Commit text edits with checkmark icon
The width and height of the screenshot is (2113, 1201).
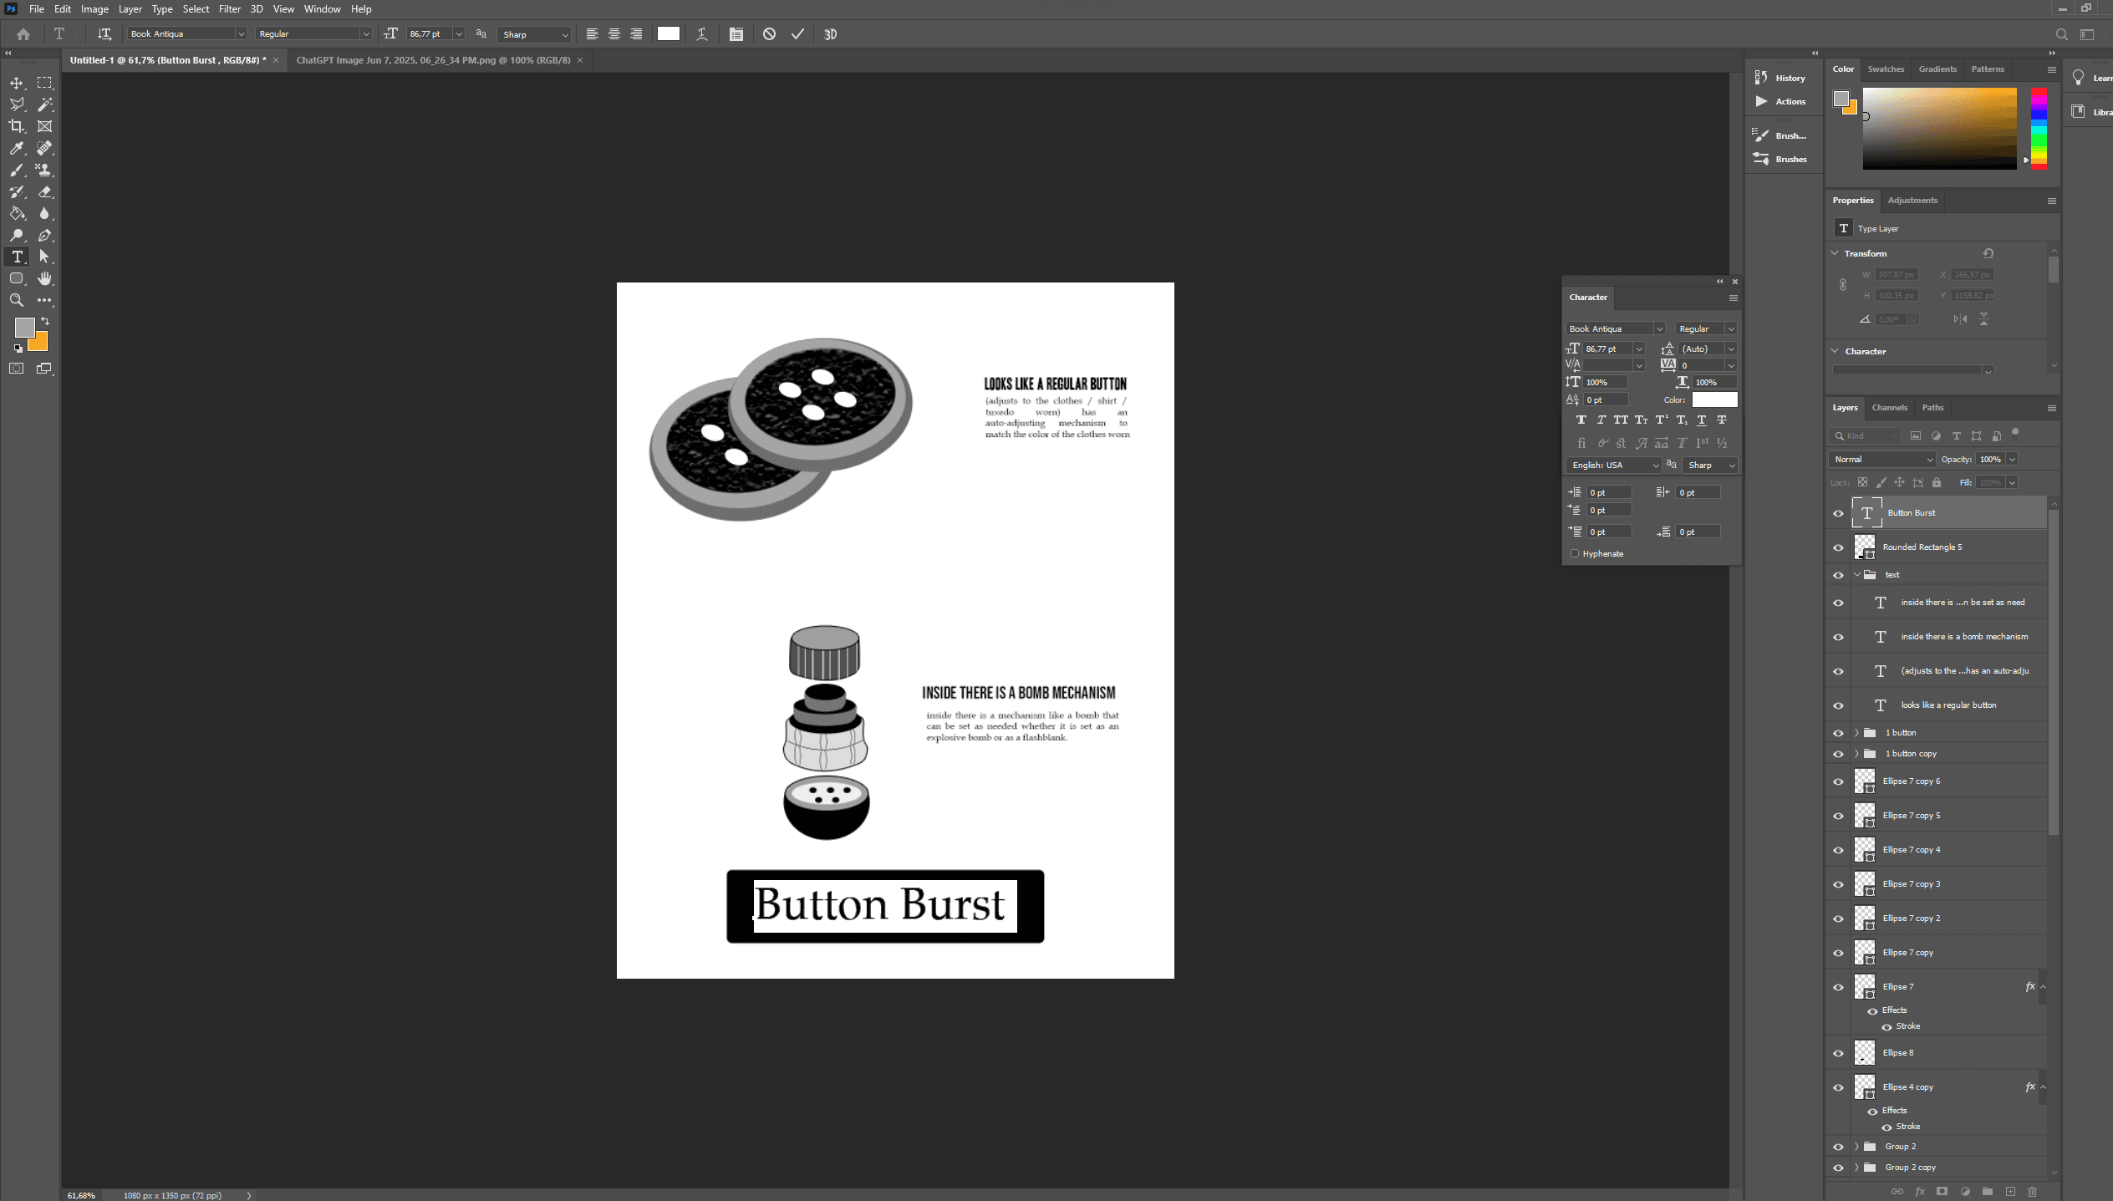coord(797,34)
